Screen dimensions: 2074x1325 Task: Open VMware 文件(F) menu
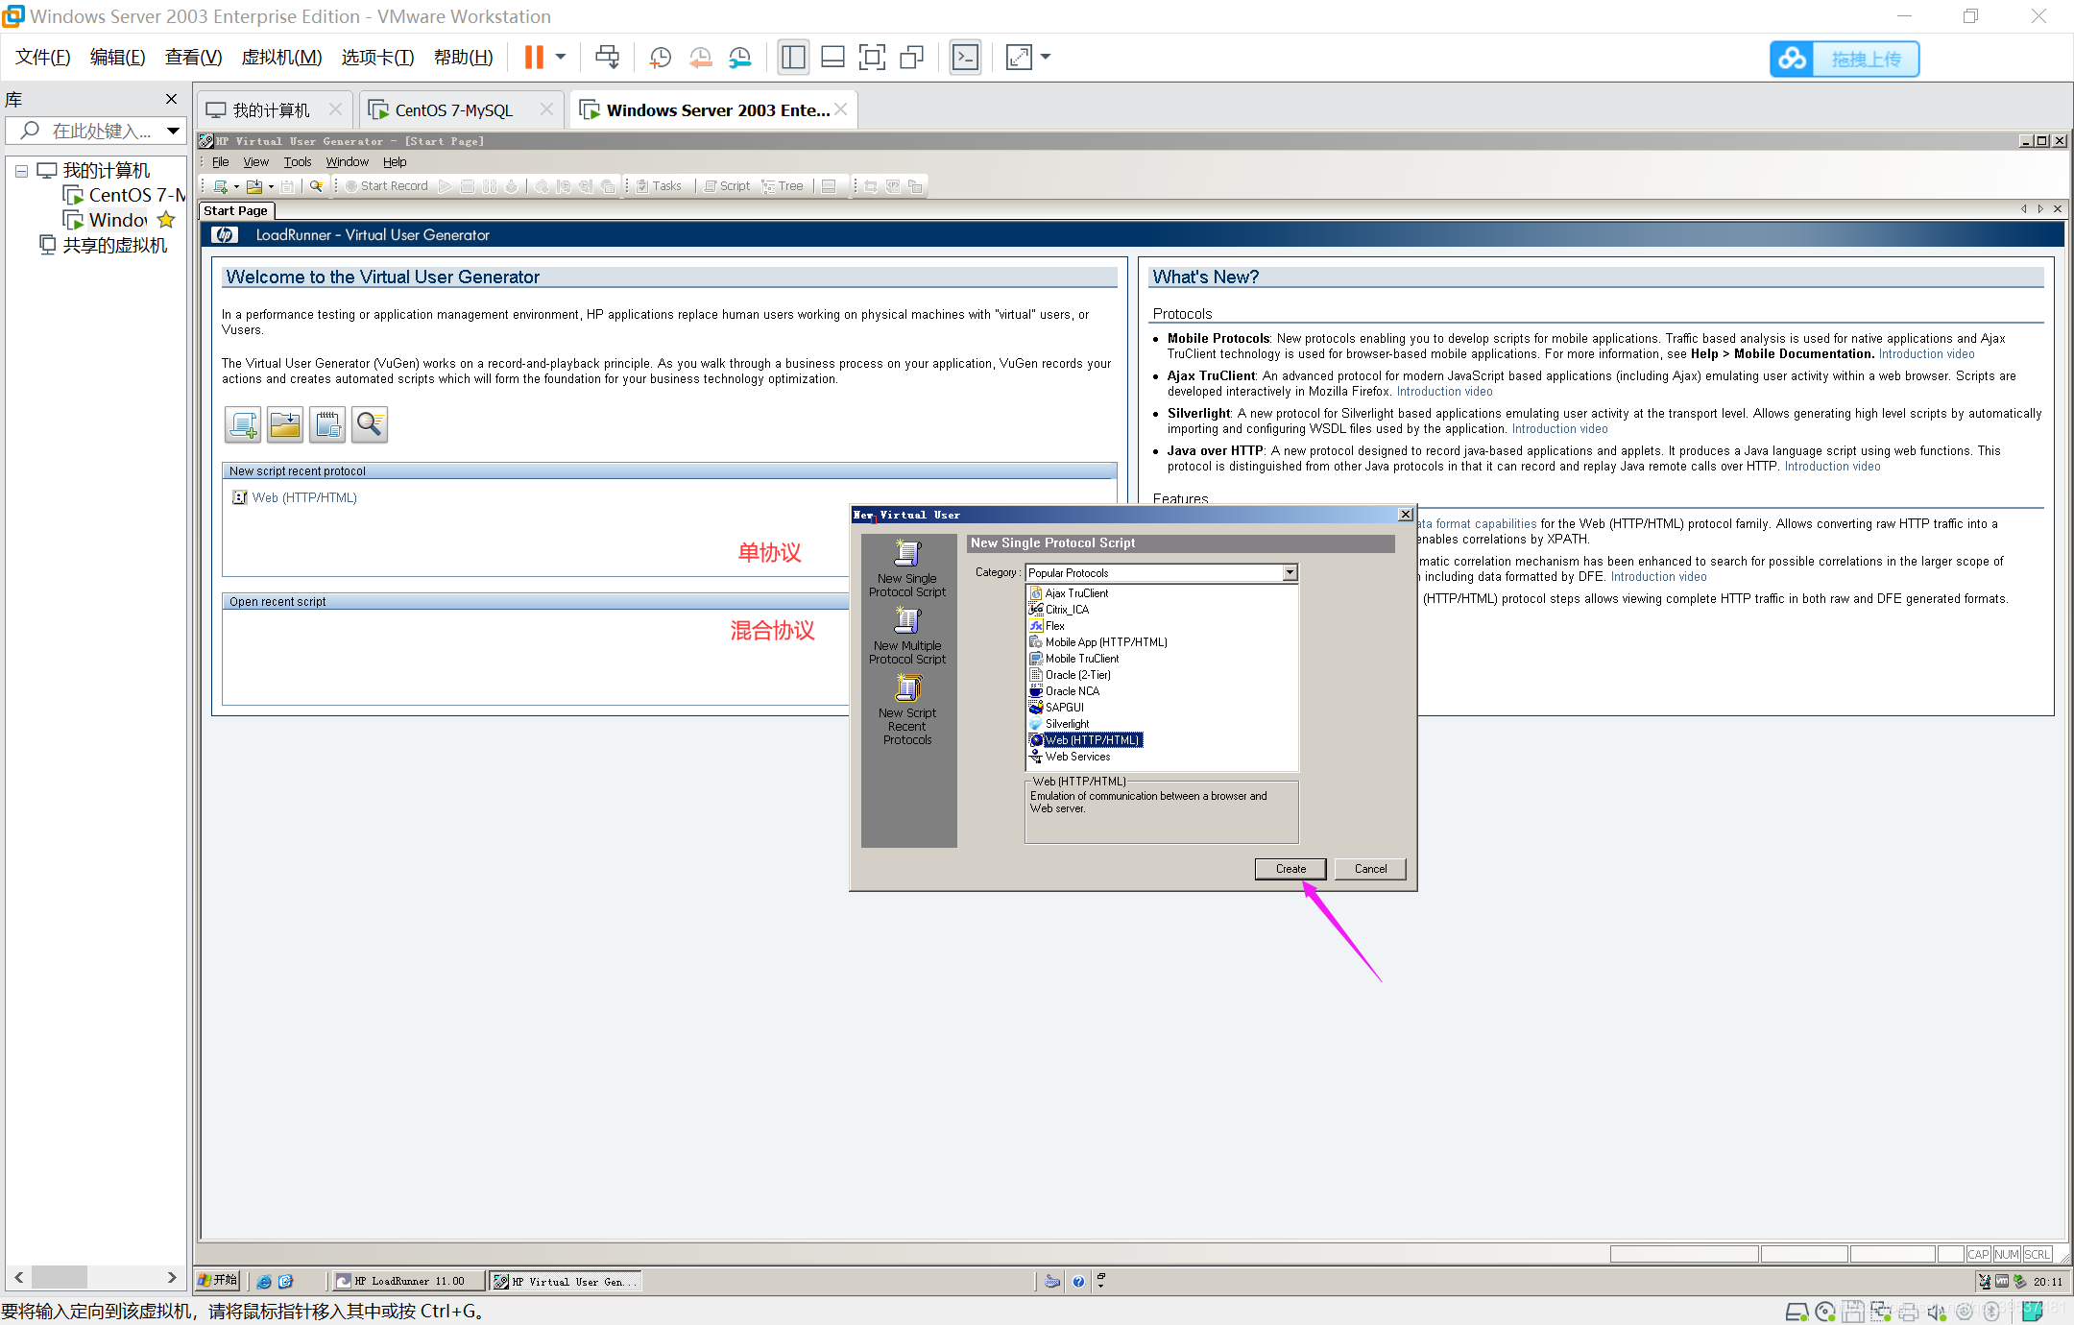click(x=42, y=58)
